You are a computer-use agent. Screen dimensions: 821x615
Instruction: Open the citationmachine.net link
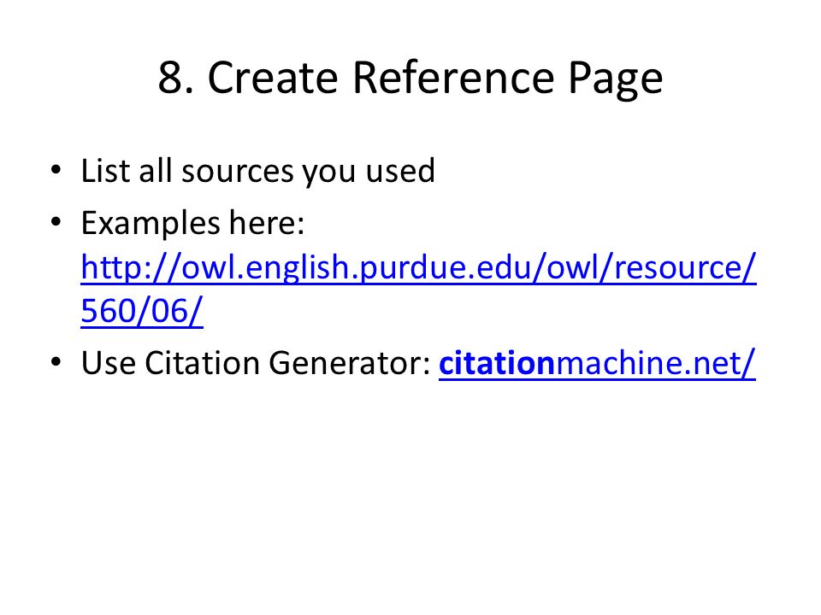(597, 363)
